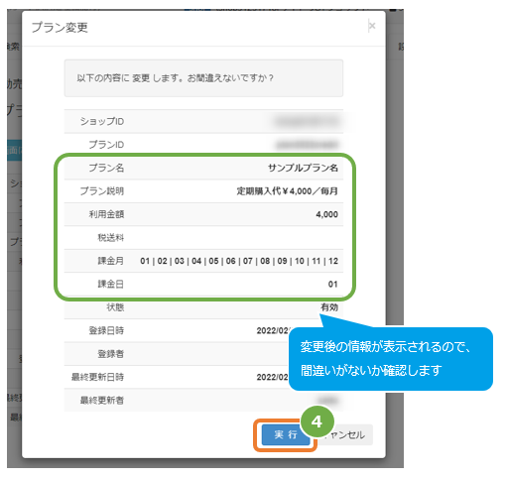
Task: Select the プラン名 label
Action: (106, 168)
